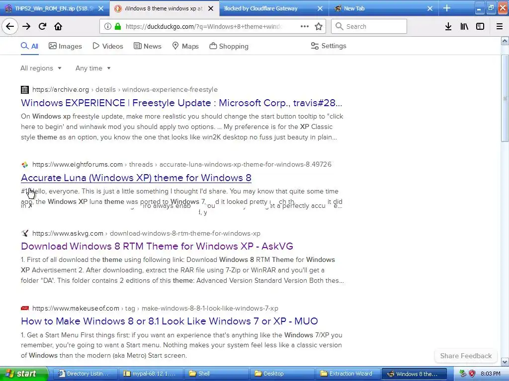Open the downloads arrow panel
Image resolution: width=509 pixels, height=381 pixels.
(448, 26)
